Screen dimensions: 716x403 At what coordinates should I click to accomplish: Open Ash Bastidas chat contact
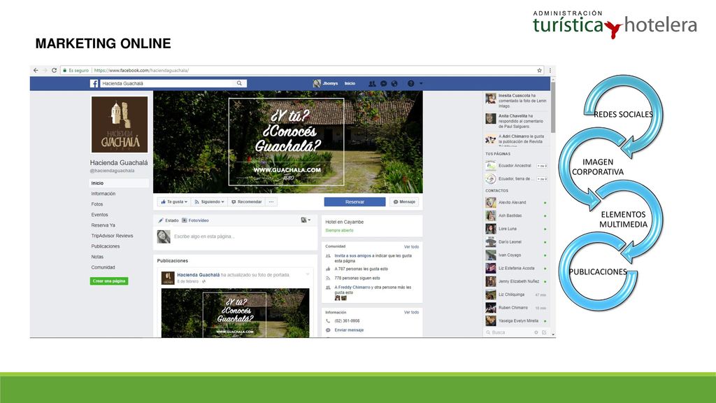[x=516, y=215]
